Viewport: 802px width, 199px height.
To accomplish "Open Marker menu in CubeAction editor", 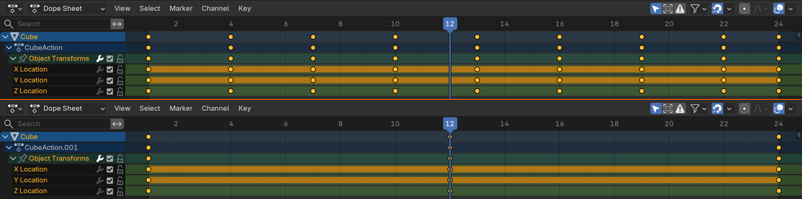I will coord(181,8).
